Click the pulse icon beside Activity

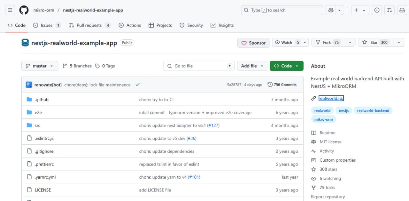313,151
